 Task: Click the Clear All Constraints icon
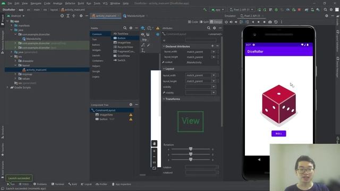(143, 45)
